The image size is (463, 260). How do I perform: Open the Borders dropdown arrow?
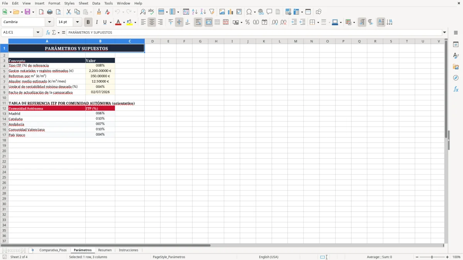click(x=318, y=22)
